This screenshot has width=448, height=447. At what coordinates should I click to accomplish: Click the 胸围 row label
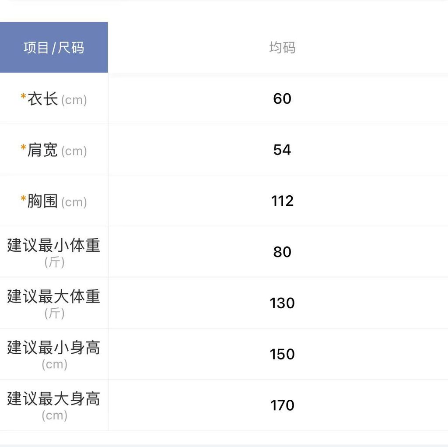pos(43,201)
